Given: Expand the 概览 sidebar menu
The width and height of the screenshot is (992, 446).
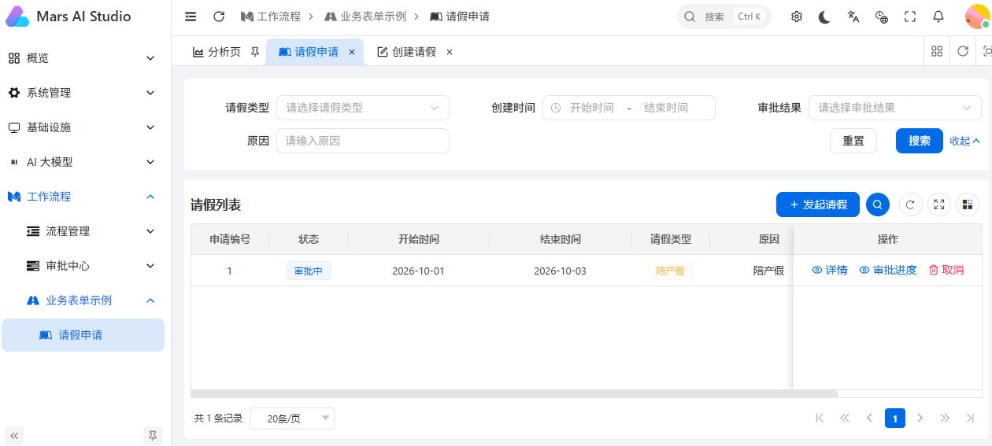Looking at the screenshot, I should pos(83,58).
